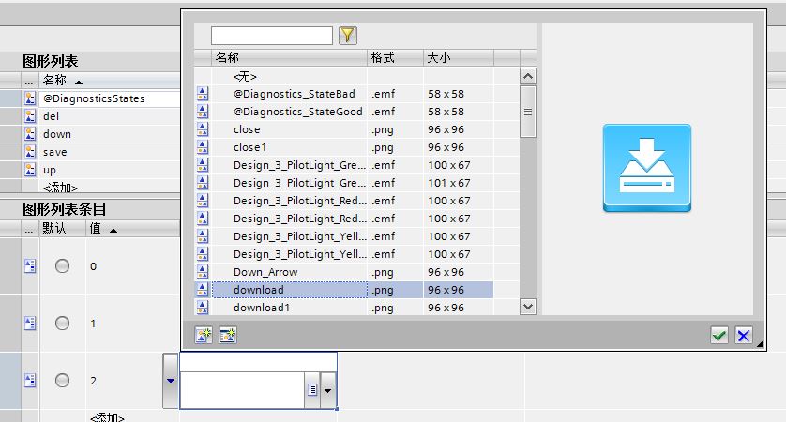Viewport: 786px width, 422px height.
Task: Click the icon beside the 'del' graphic list
Action: coord(29,116)
